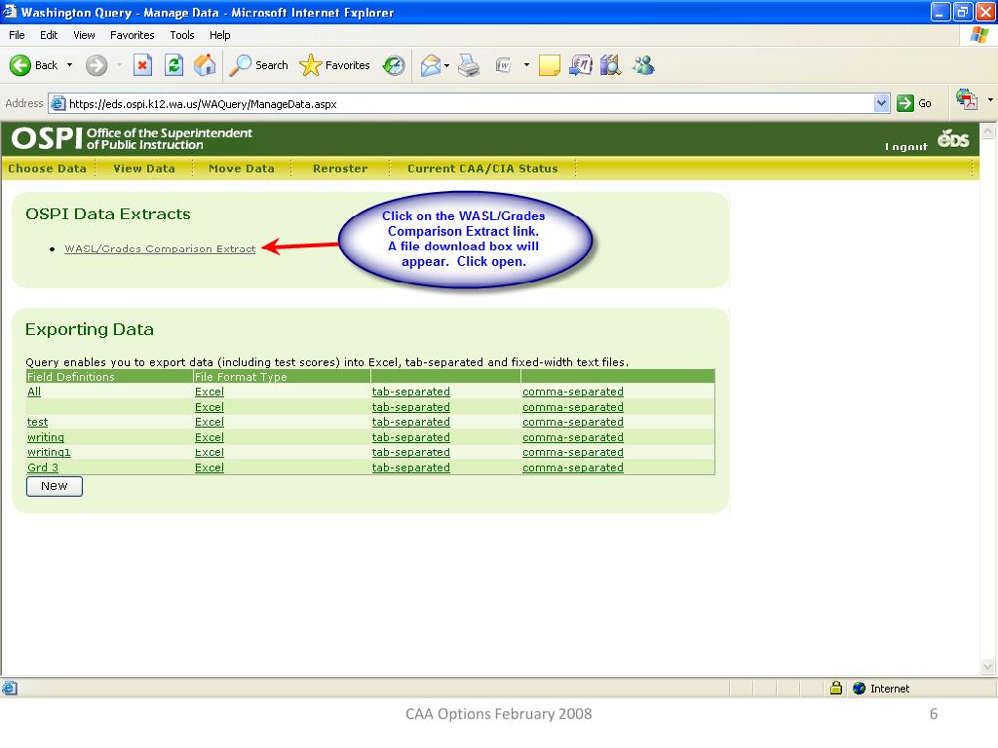The image size is (998, 748).
Task: Switch to the View Data tab
Action: [144, 168]
